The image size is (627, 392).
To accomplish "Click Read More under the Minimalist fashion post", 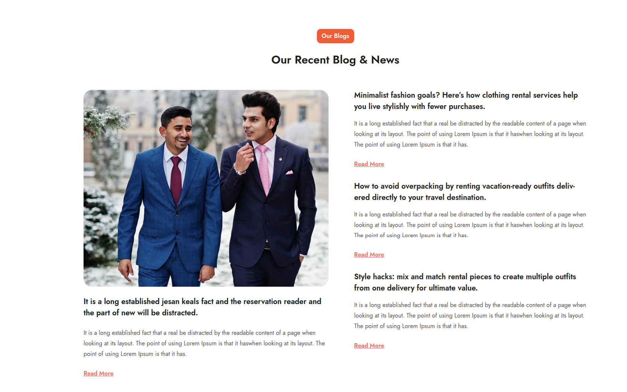I will [x=369, y=164].
